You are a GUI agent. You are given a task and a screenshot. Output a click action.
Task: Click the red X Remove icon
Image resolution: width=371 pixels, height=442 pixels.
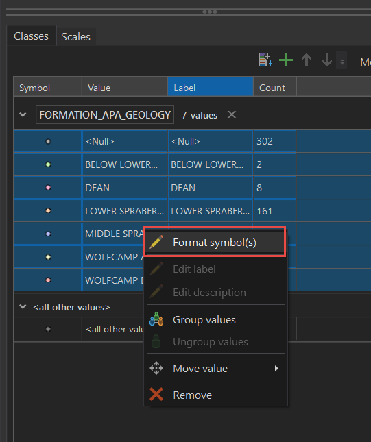tap(156, 394)
